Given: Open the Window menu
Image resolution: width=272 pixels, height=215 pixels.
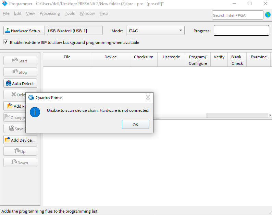Looking at the screenshot, I should point(87,13).
